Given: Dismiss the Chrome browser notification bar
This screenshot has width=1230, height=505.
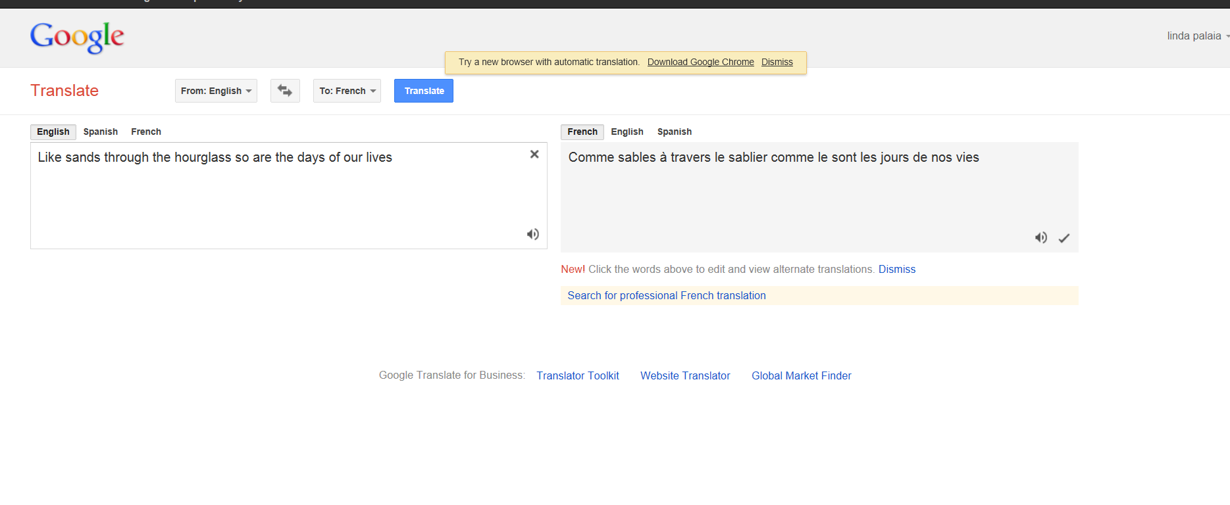Looking at the screenshot, I should (x=777, y=62).
